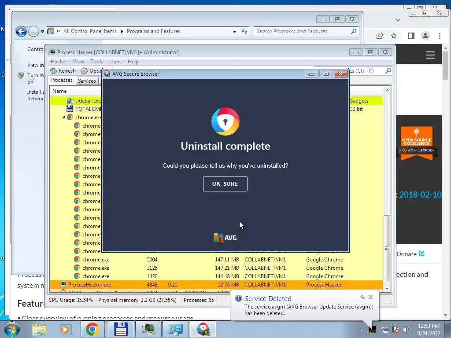Open the Users menu in Process Hacker
The height and width of the screenshot is (338, 451).
[x=115, y=62]
